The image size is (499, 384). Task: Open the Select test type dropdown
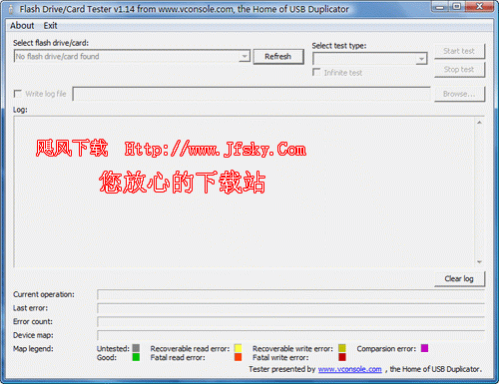pos(421,59)
